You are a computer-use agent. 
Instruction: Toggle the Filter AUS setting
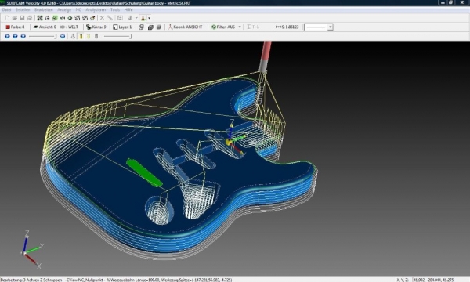(x=223, y=27)
